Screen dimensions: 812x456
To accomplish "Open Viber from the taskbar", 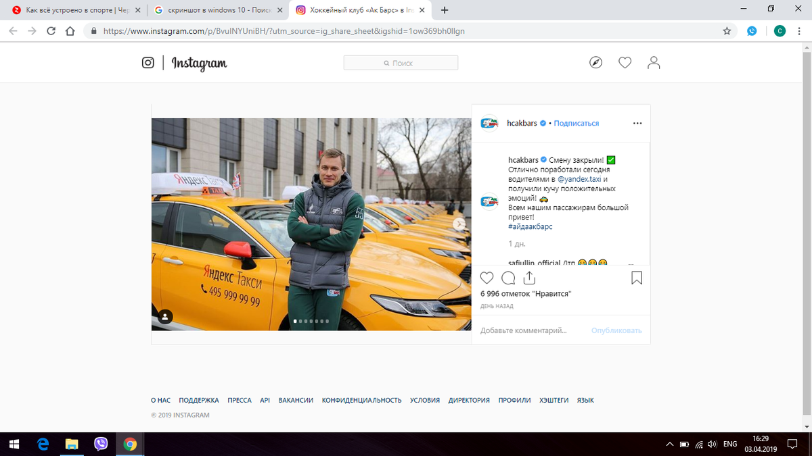I will pos(101,444).
